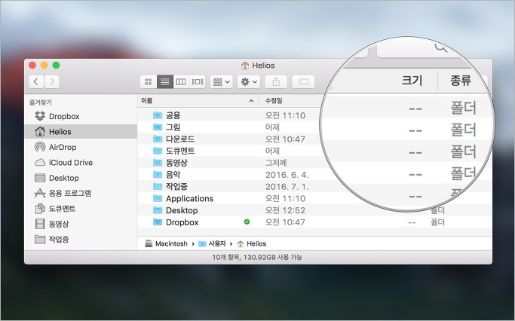Go forward with the right arrow button
Image resolution: width=515 pixels, height=321 pixels.
pos(51,81)
